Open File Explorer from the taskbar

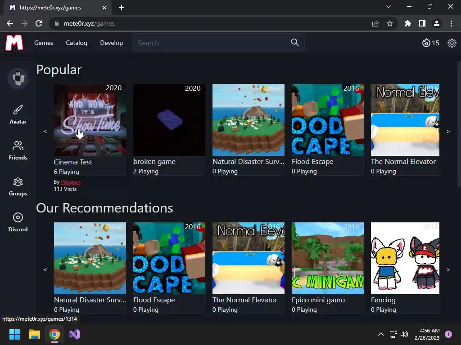point(34,334)
